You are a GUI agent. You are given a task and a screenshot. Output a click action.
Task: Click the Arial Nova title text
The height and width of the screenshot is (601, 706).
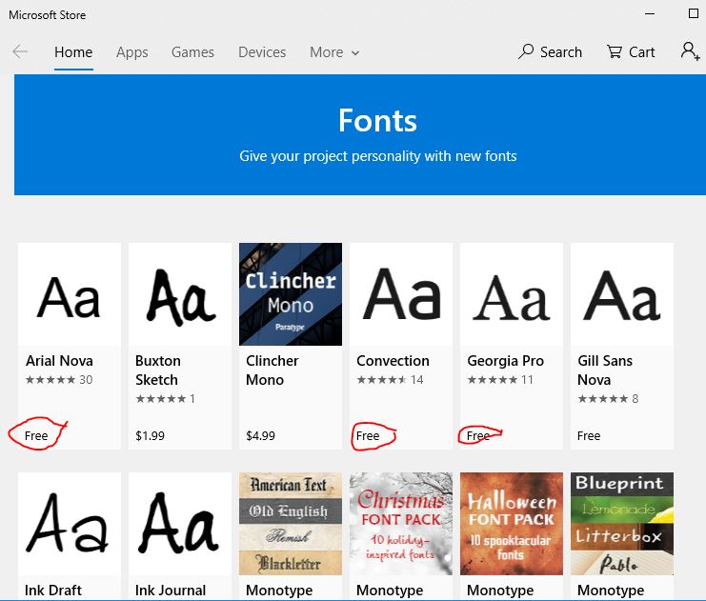coord(59,361)
